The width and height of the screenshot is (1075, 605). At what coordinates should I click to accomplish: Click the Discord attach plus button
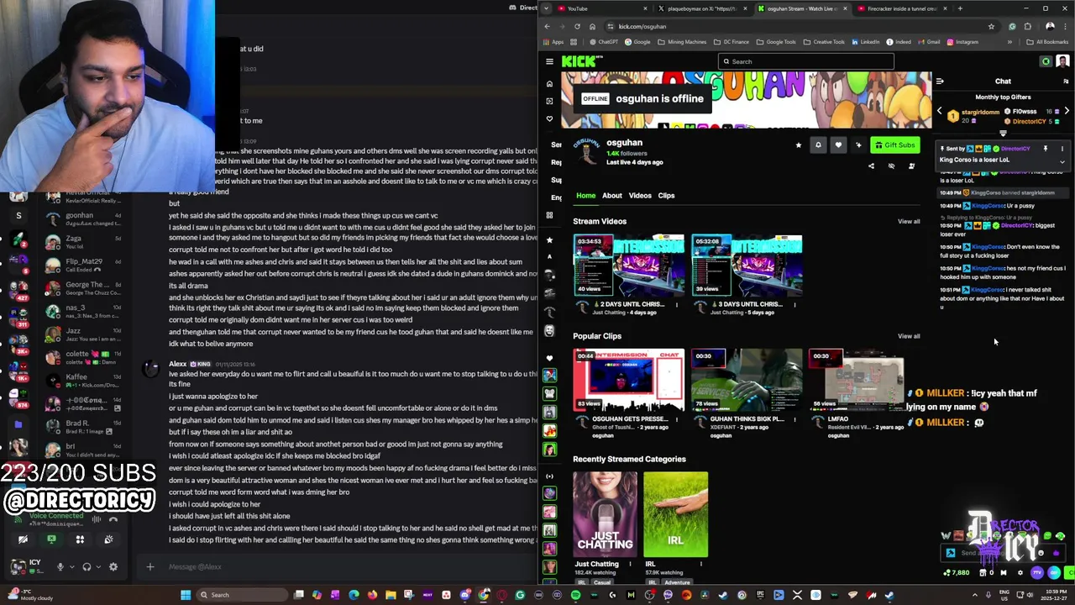(149, 566)
